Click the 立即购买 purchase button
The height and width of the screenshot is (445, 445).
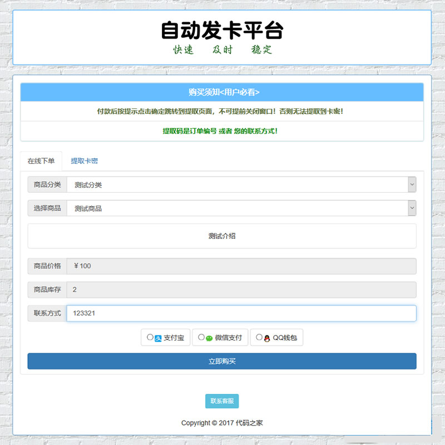pos(221,361)
